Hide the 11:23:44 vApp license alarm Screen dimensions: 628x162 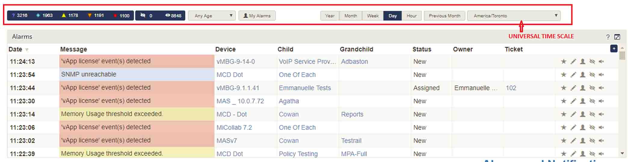pyautogui.click(x=592, y=88)
